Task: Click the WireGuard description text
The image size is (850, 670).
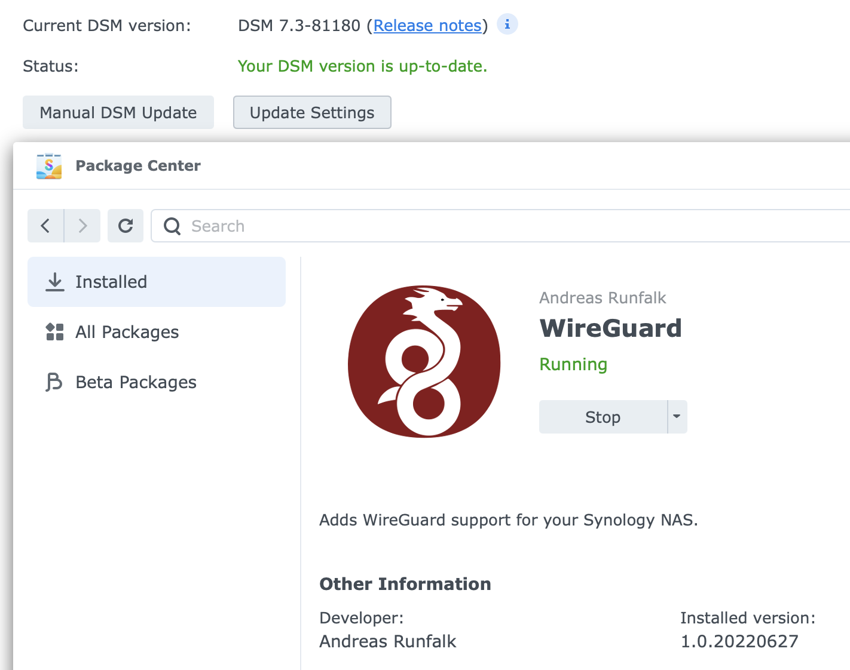Action: 509,520
